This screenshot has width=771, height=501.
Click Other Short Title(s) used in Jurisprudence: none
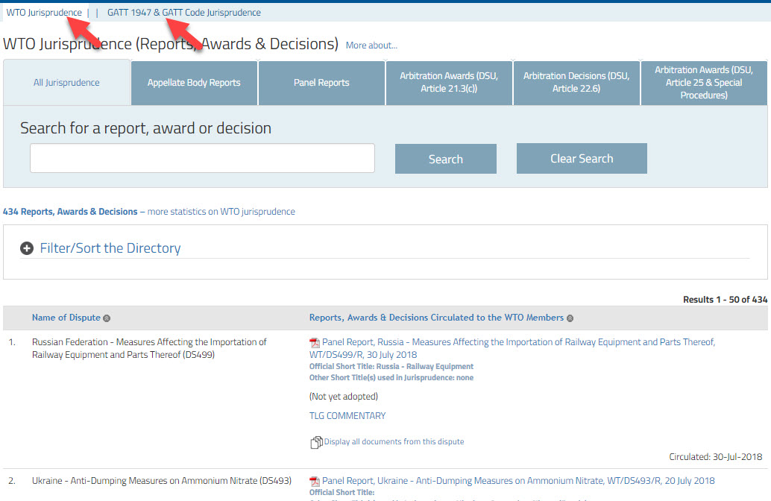pyautogui.click(x=391, y=377)
